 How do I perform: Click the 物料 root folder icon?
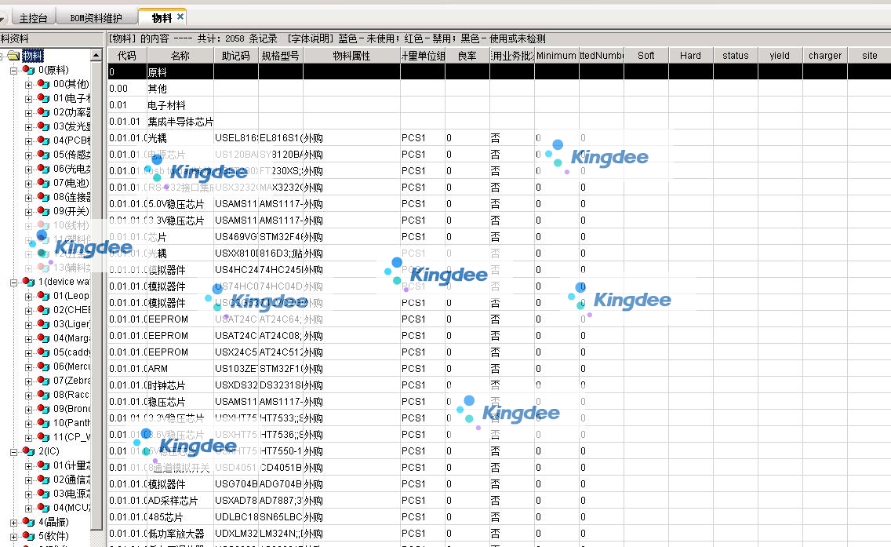pyautogui.click(x=13, y=56)
